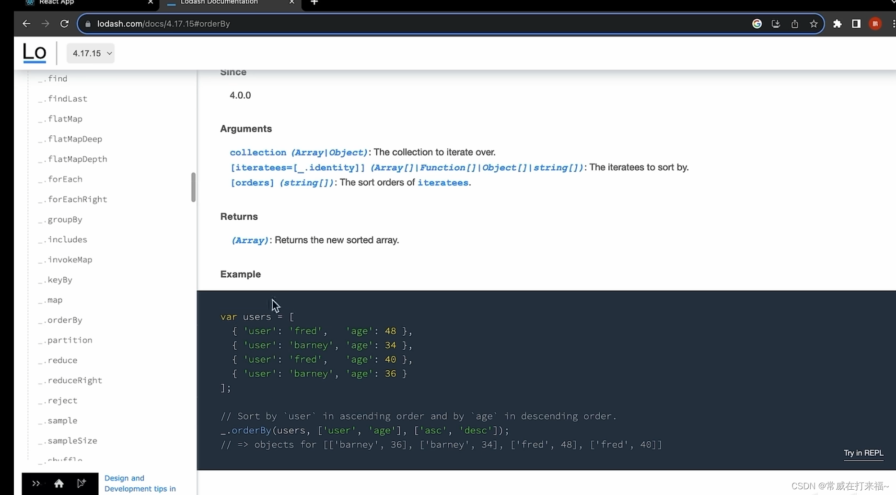
Task: Open _.flatMap in the sidebar
Action: (60, 119)
